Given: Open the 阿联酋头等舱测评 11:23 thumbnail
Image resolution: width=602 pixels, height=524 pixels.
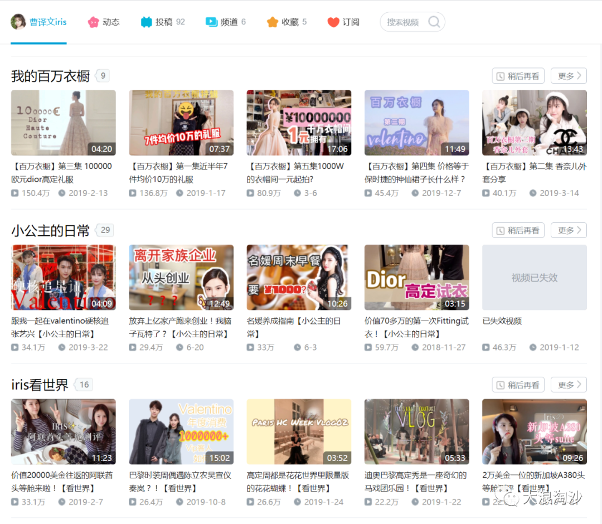Looking at the screenshot, I should pyautogui.click(x=64, y=431).
